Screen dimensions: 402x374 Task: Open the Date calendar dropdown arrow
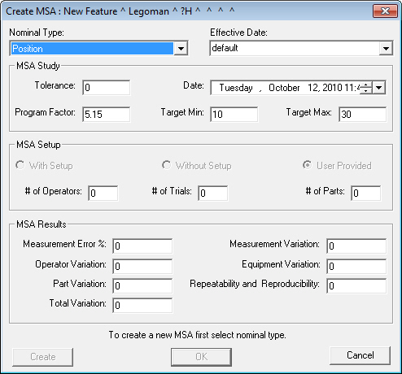[x=379, y=88]
